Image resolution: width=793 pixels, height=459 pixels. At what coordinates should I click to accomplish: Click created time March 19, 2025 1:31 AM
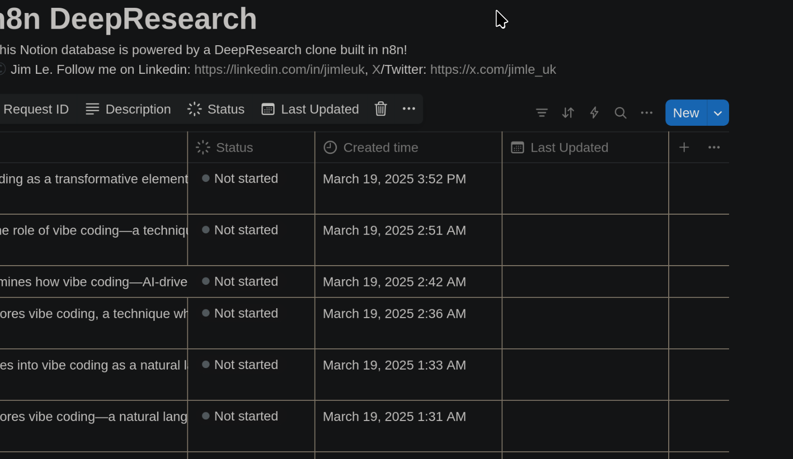(x=394, y=416)
